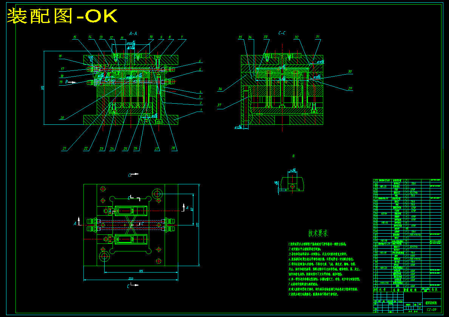Select callout number 9 above A-A section
Image resolution: width=449 pixels, height=317 pixels.
[x=161, y=37]
